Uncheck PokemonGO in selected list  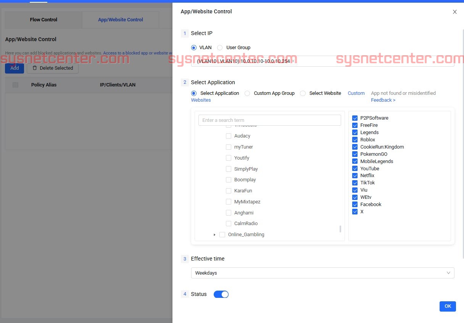[x=355, y=154]
